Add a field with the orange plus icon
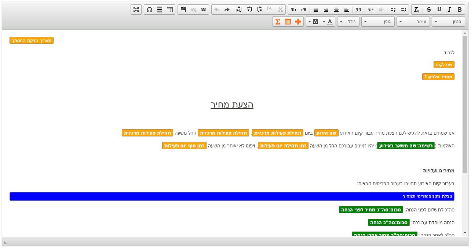471x248 pixels. point(298,22)
